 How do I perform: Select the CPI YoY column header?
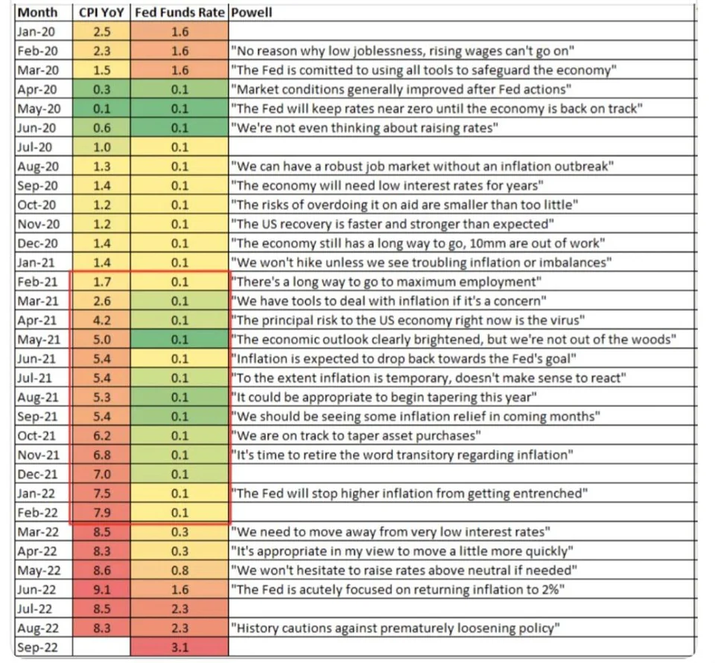tap(101, 14)
